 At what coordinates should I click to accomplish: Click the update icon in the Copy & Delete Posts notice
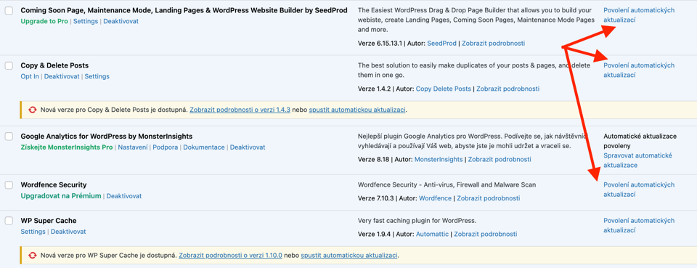pyautogui.click(x=33, y=110)
